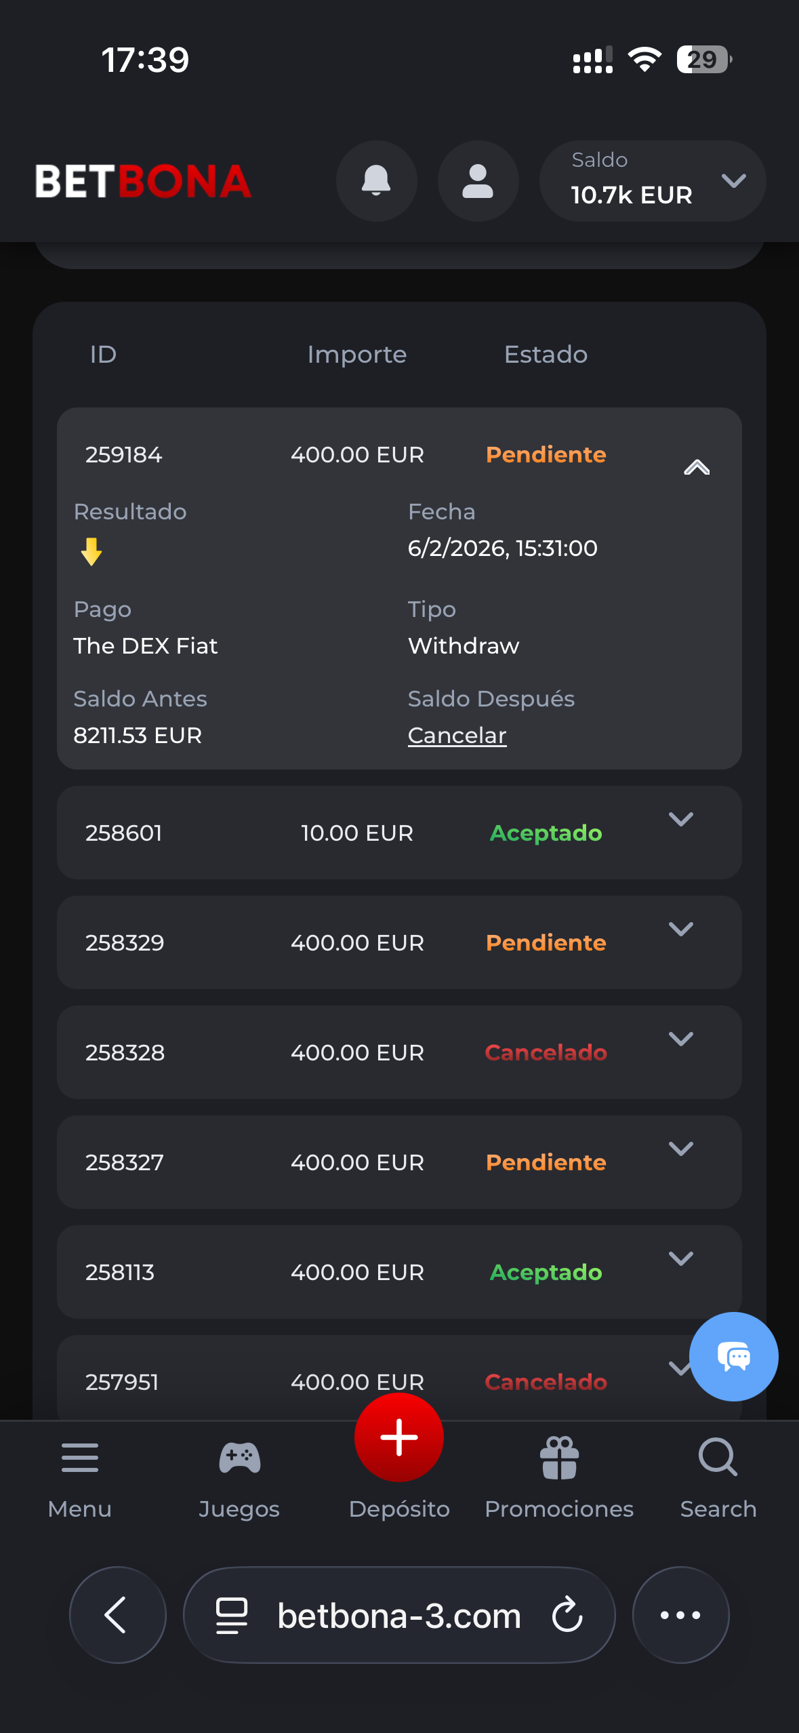This screenshot has height=1733, width=799.
Task: Open the notifications bell
Action: click(x=376, y=181)
